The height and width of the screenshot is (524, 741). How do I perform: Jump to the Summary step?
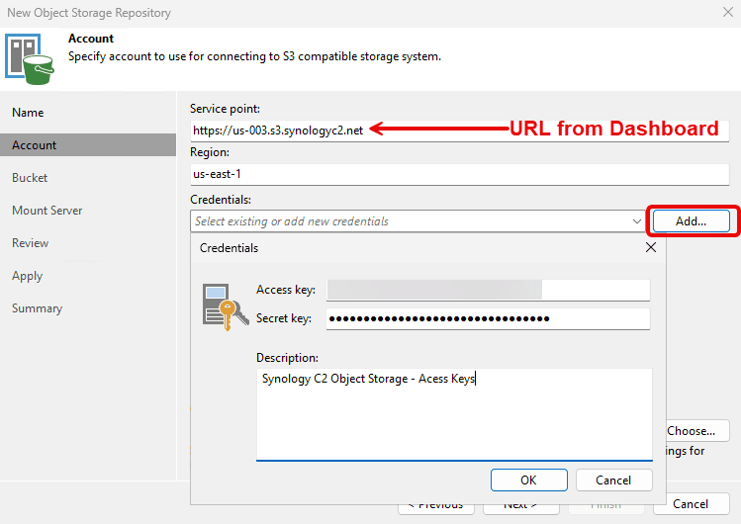pos(37,308)
